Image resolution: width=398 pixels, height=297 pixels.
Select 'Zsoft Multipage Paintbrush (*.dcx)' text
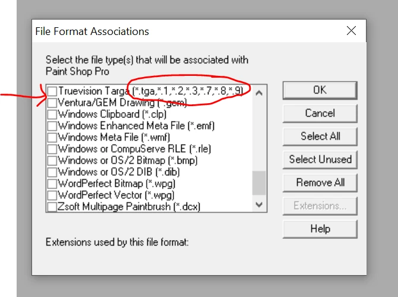pyautogui.click(x=129, y=206)
